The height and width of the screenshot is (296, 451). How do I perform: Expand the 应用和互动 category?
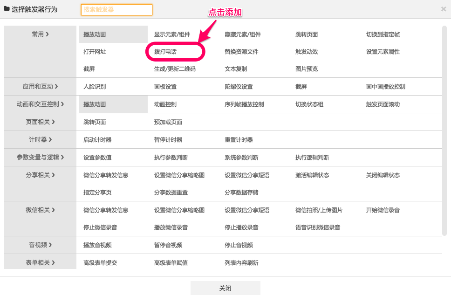pyautogui.click(x=40, y=87)
